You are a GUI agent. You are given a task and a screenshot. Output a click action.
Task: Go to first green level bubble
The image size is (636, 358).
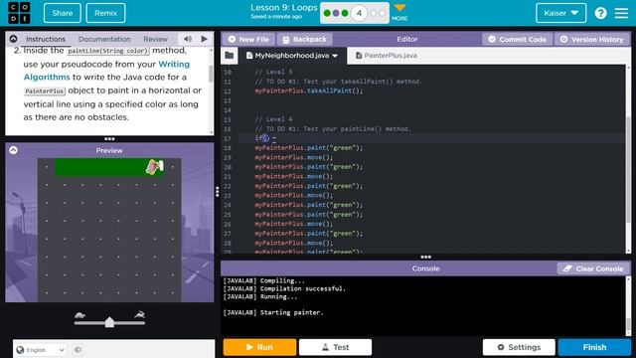click(327, 13)
